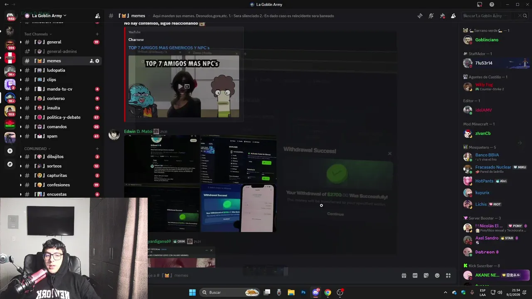Select the purple Twitch server icon
The image size is (532, 299).
(10, 84)
